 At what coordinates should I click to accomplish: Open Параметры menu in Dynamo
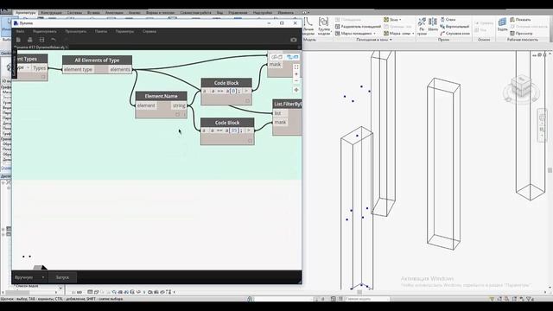pyautogui.click(x=124, y=31)
